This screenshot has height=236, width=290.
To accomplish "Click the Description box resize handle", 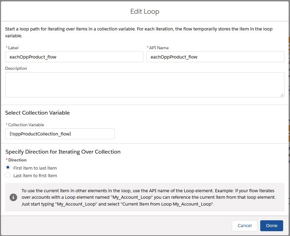I will (x=282, y=95).
